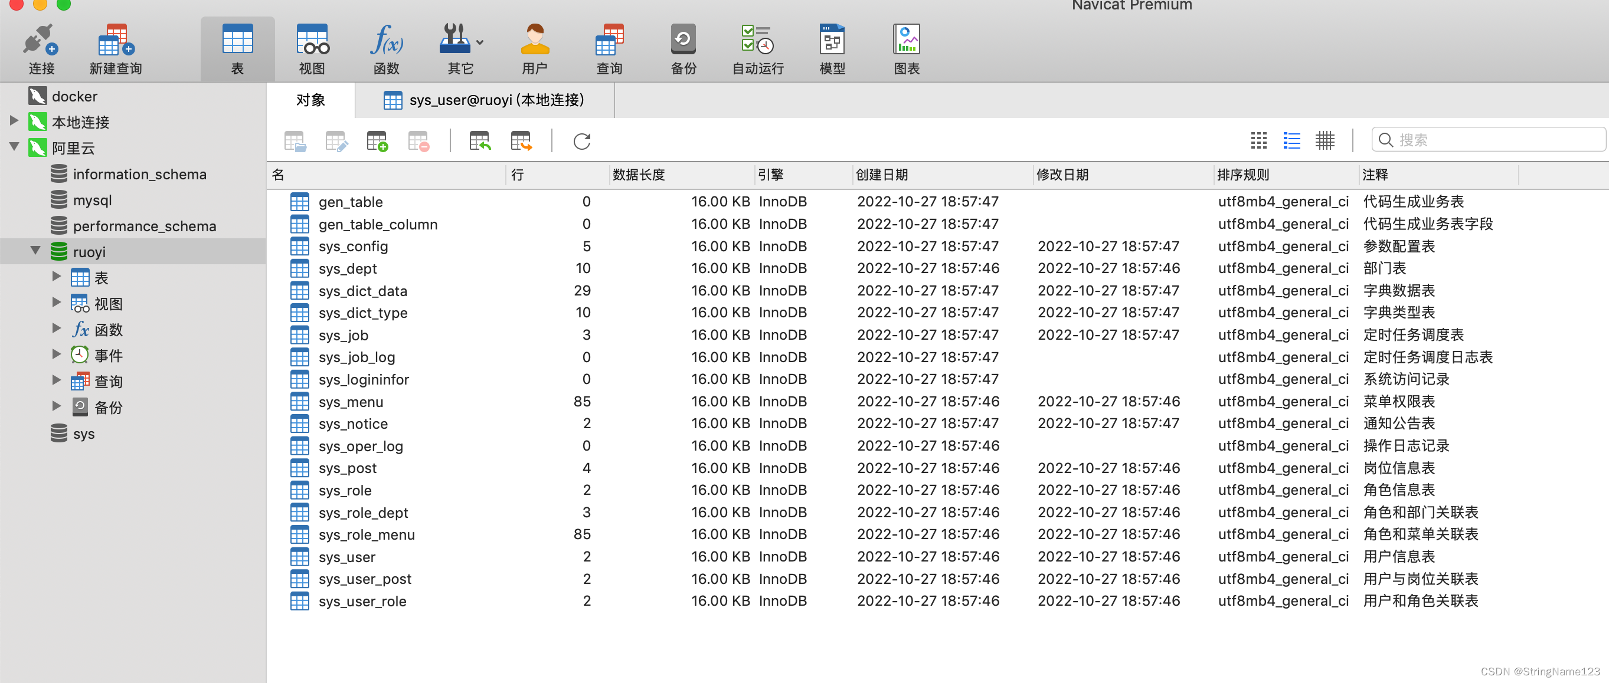Switch to the 对象 tab

[x=310, y=100]
